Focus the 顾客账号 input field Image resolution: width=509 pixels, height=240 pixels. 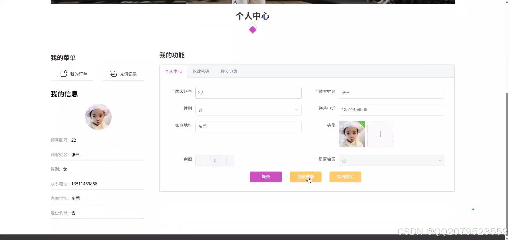248,93
